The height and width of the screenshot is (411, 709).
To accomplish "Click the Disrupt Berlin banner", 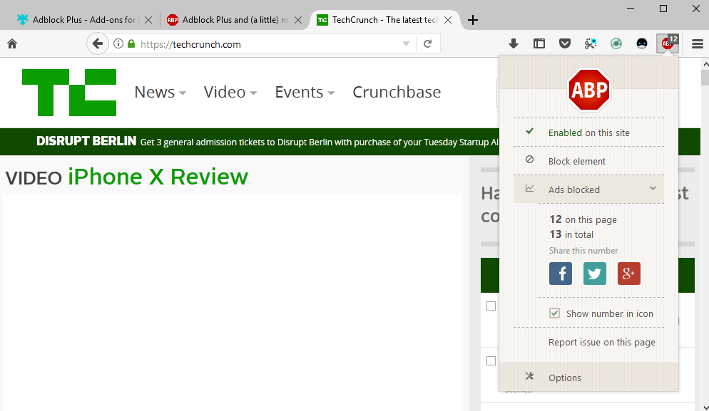I will click(250, 142).
